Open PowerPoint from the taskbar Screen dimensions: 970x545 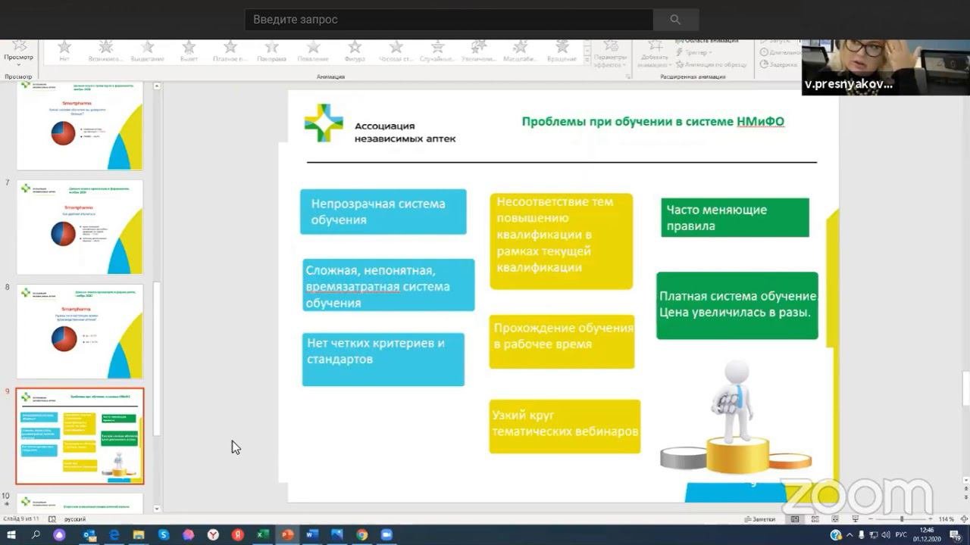coord(287,535)
